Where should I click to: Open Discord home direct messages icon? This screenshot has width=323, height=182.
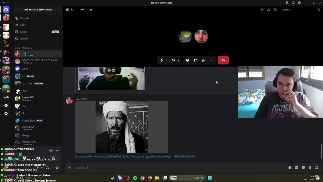click(x=6, y=10)
